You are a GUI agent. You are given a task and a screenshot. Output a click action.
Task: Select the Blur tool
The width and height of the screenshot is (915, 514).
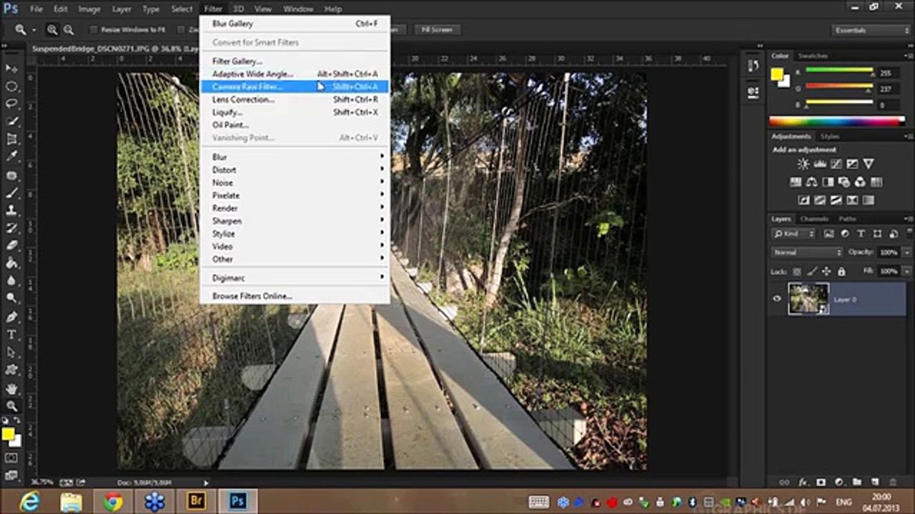[11, 281]
